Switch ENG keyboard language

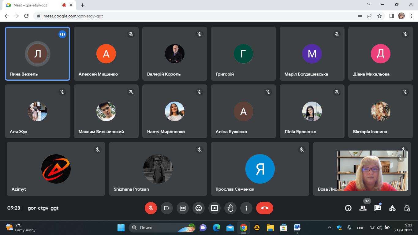pos(361,228)
